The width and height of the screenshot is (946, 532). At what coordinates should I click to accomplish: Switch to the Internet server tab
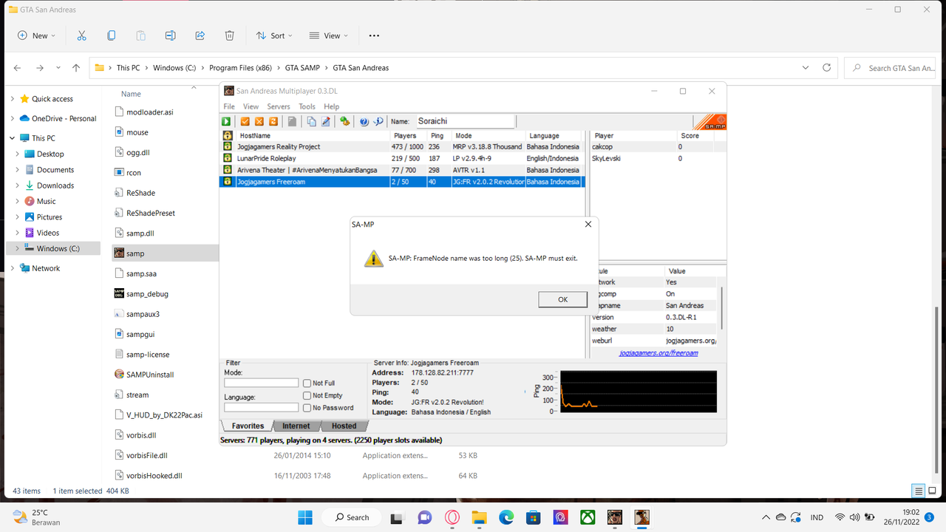point(296,426)
